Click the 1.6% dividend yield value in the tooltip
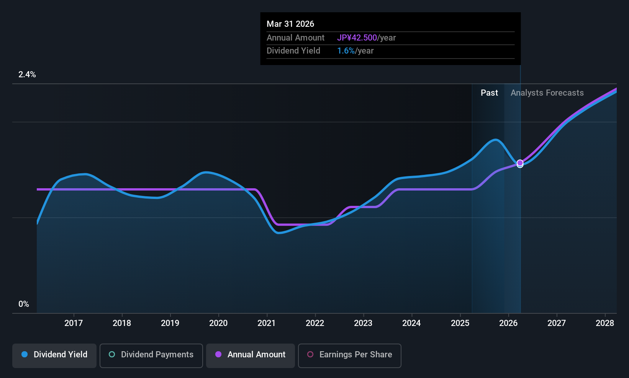This screenshot has width=629, height=378. [346, 51]
